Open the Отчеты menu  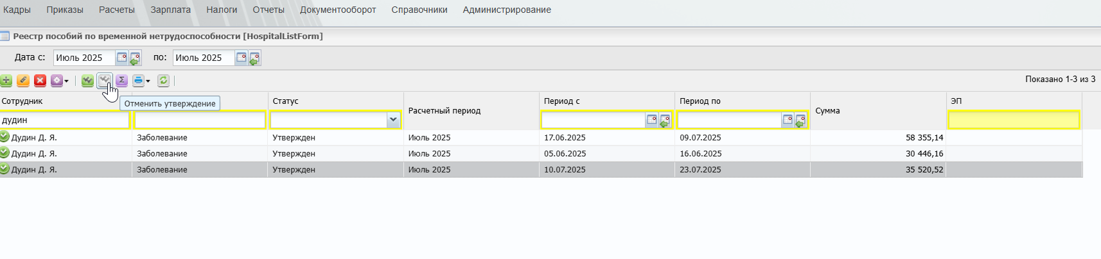click(x=269, y=10)
